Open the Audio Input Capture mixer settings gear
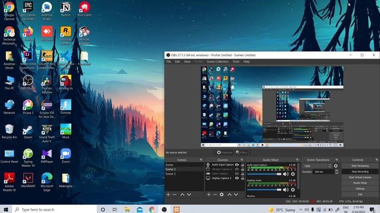This screenshot has height=213, width=380. click(293, 174)
